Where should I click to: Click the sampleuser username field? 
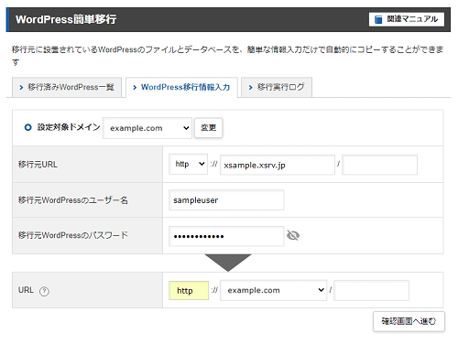pyautogui.click(x=226, y=200)
